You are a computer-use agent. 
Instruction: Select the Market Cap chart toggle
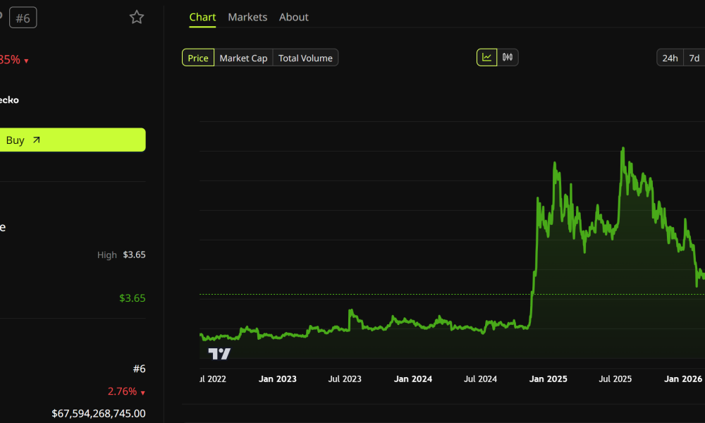click(x=243, y=58)
